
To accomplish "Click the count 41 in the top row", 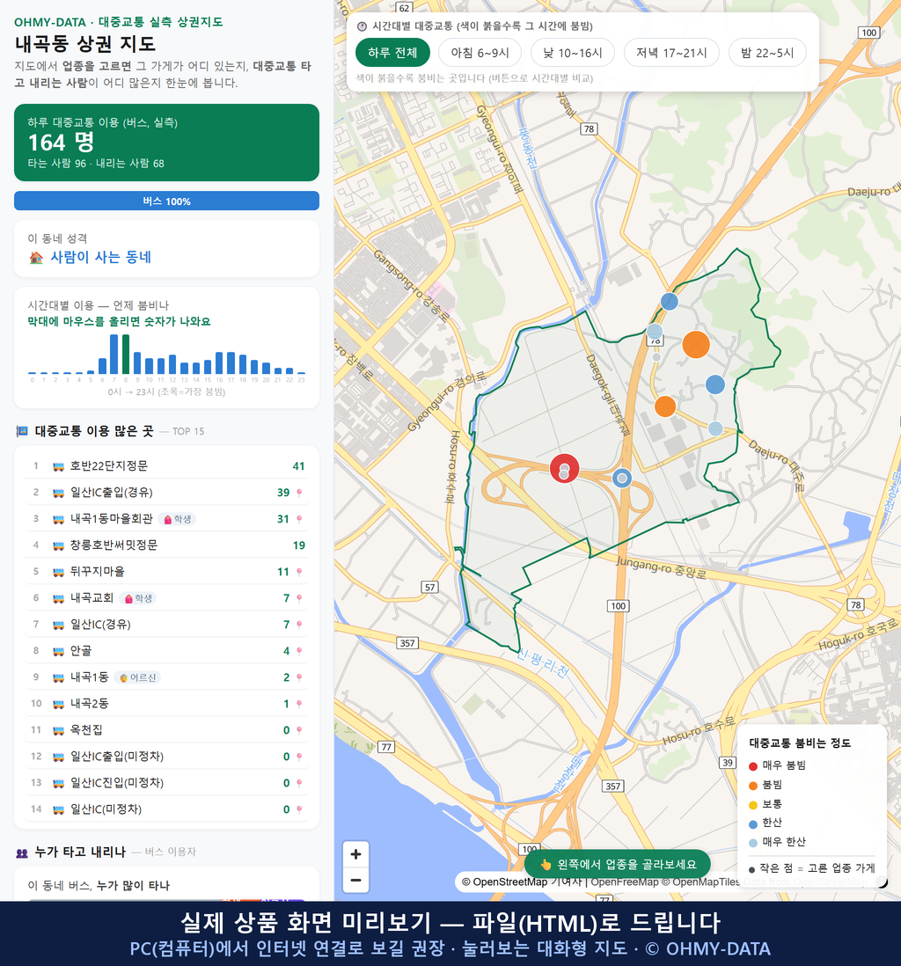I will click(x=299, y=466).
